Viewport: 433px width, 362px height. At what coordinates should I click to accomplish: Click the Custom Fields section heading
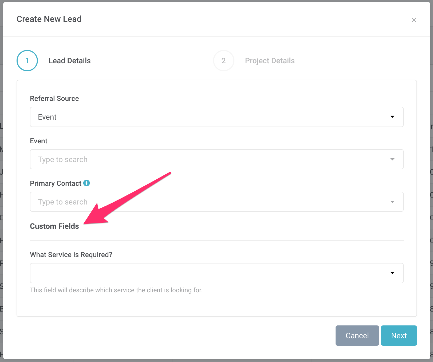tap(54, 226)
